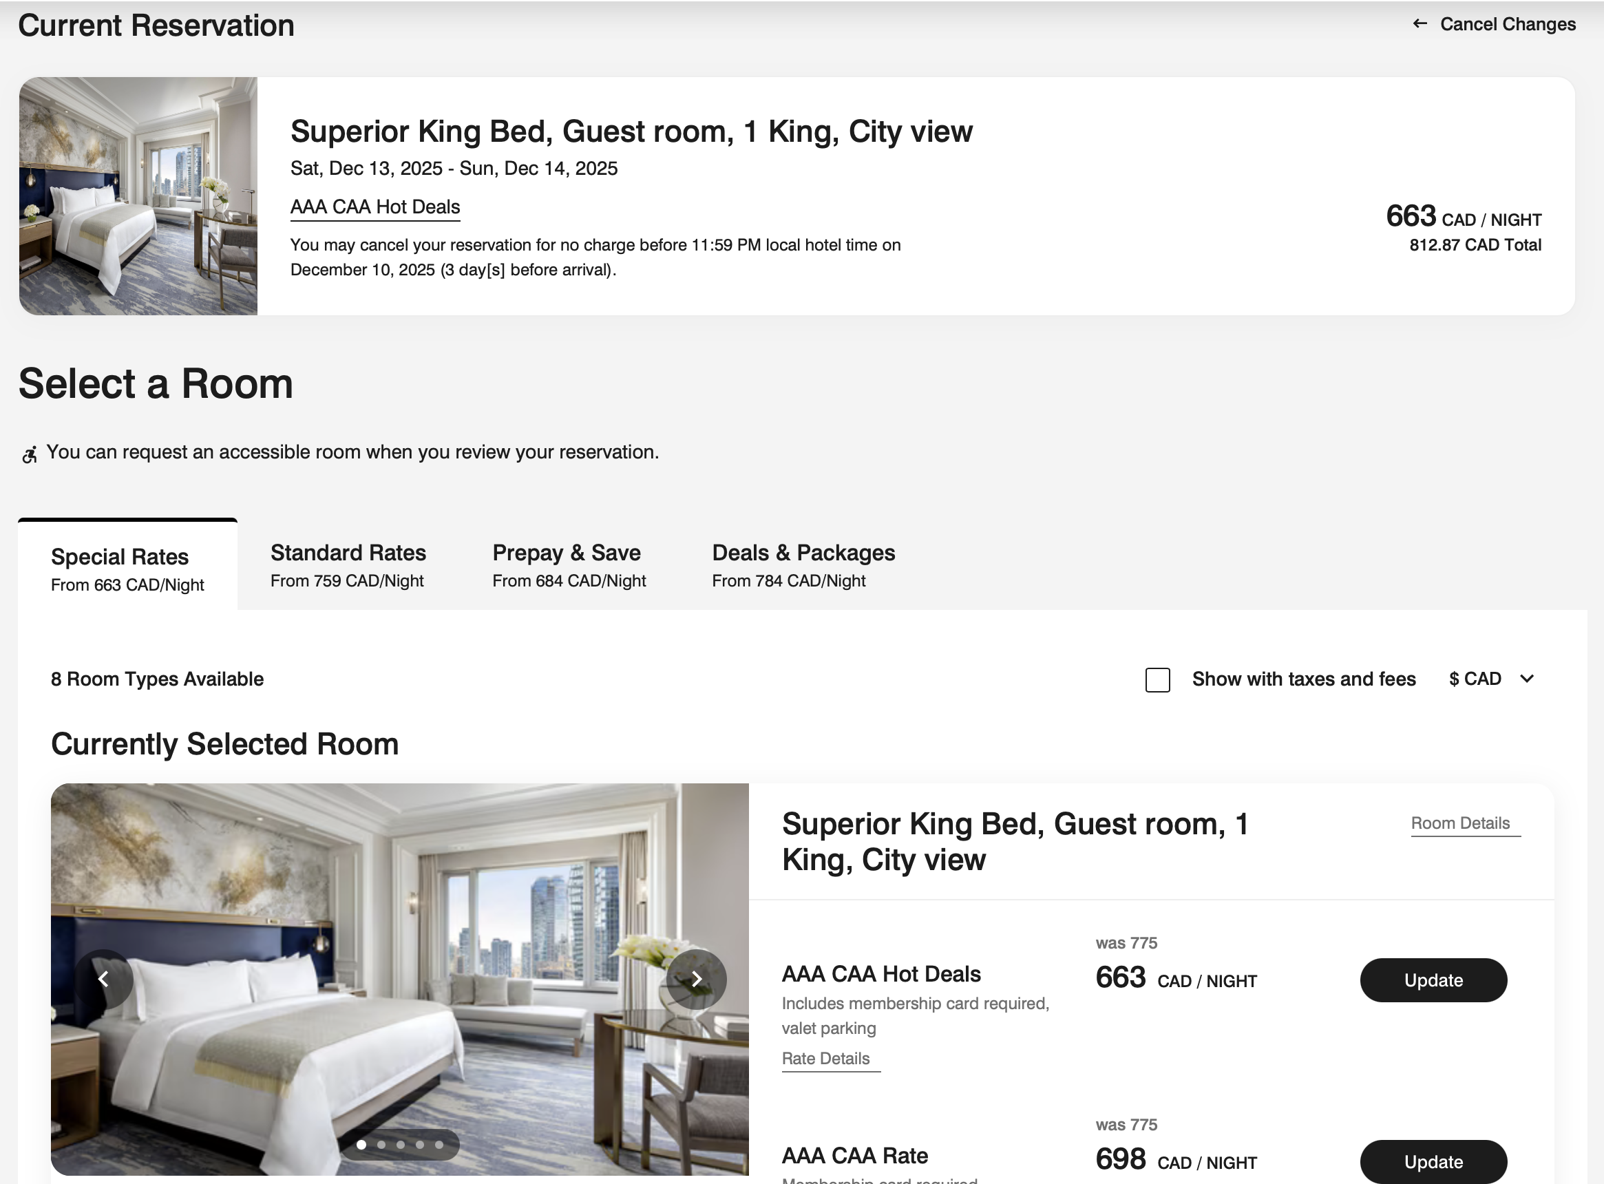Open the Room Details link

tap(1460, 823)
